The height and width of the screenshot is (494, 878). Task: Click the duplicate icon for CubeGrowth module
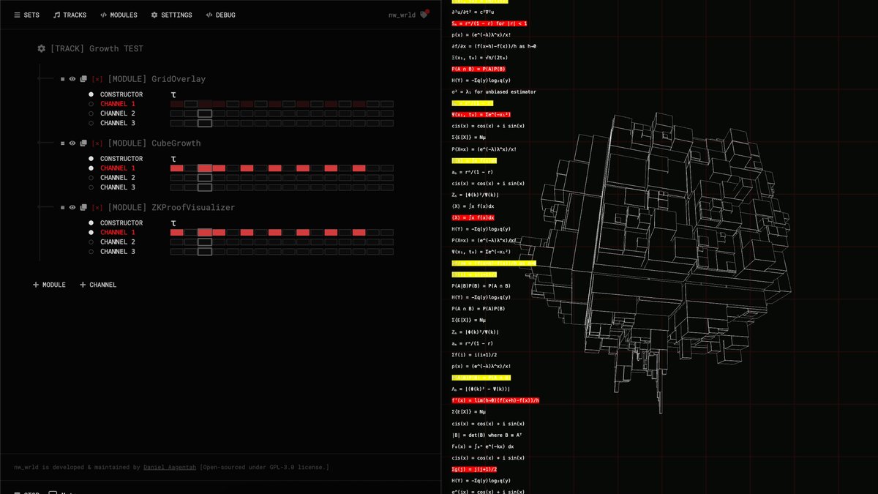coord(83,143)
